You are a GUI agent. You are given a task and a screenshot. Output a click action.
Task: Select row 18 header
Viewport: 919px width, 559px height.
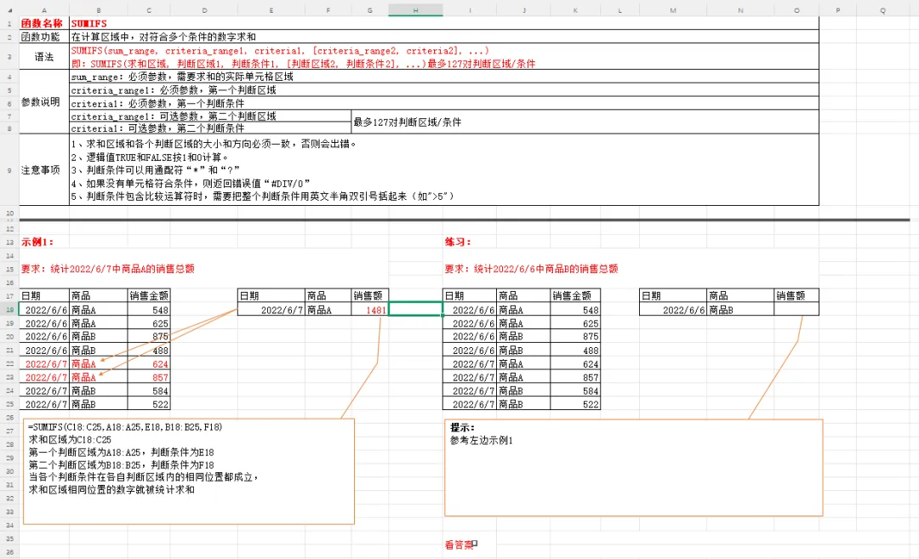(x=9, y=310)
